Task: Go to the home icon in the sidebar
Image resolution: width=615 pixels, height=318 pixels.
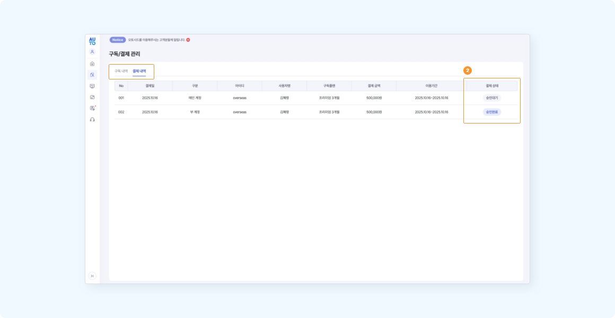Action: (x=92, y=64)
